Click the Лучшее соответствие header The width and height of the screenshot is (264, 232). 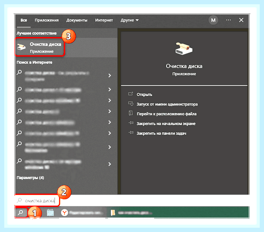[x=37, y=33]
